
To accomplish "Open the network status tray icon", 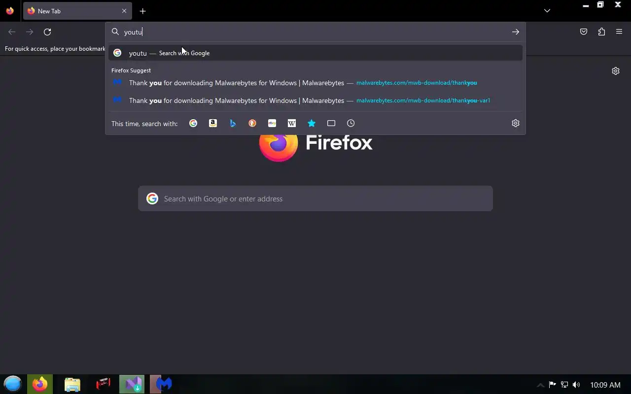I will (564, 385).
